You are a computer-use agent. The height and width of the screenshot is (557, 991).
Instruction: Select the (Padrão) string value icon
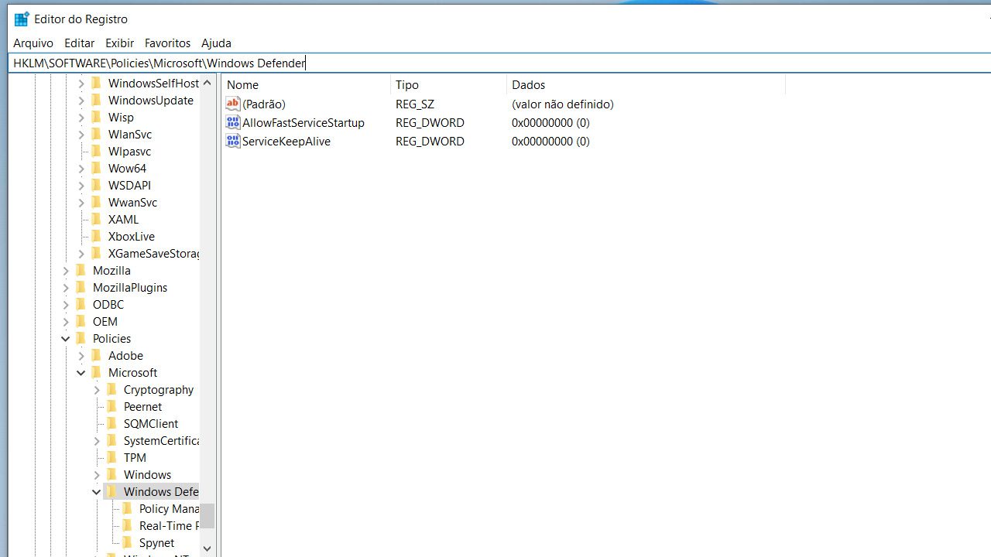tap(233, 104)
